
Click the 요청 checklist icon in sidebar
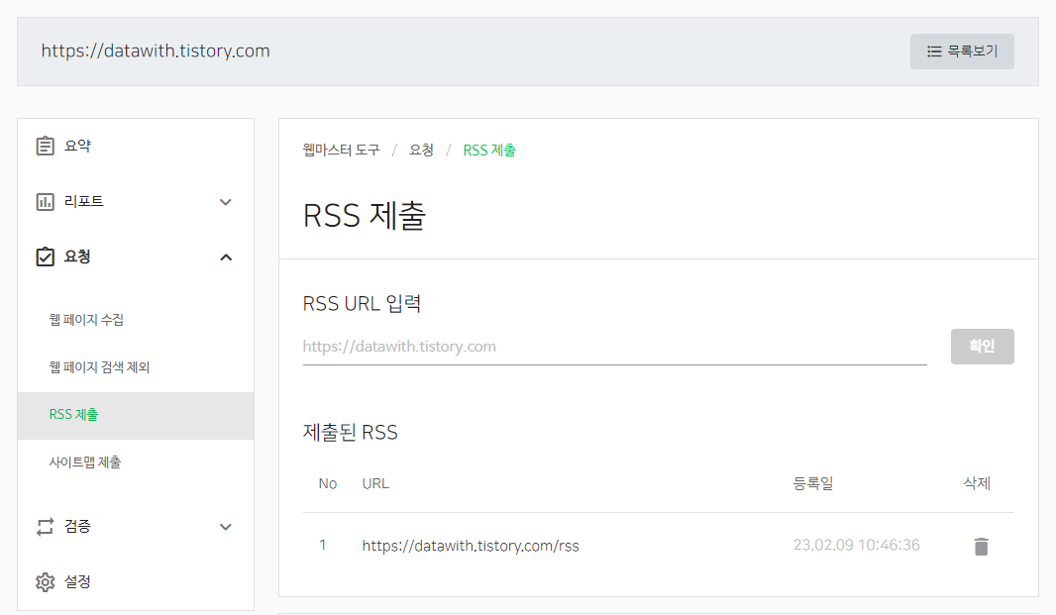pos(45,256)
